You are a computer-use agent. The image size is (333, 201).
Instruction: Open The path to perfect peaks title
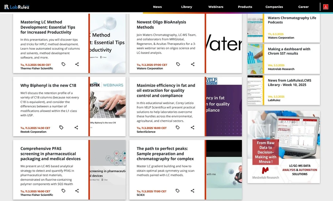point(165,154)
